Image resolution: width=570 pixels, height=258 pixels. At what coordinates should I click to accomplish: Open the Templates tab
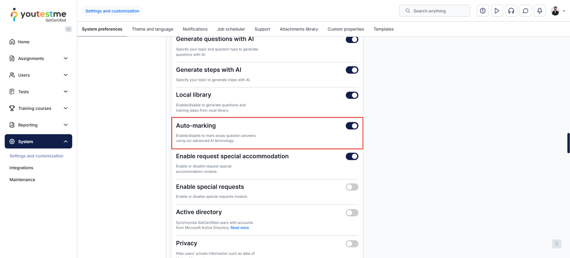[383, 29]
